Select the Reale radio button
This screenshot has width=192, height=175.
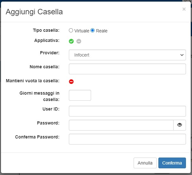click(93, 30)
